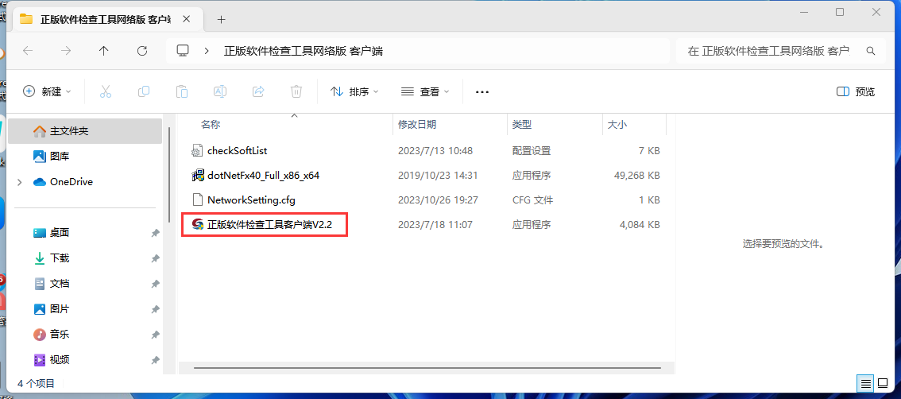Click the NetworkSetting.cfg file icon
The height and width of the screenshot is (399, 901).
(x=198, y=200)
